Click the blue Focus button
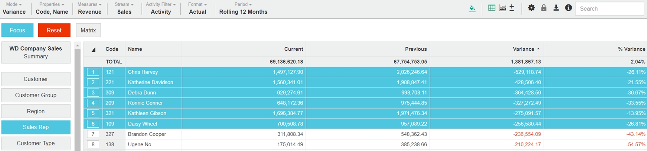647x151 pixels. 17,30
